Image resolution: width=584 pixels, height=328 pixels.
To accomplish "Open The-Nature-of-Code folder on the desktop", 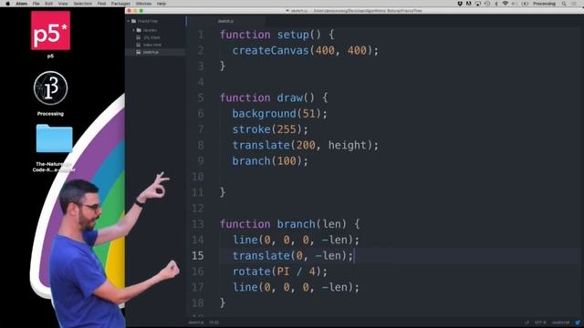I will (55, 138).
